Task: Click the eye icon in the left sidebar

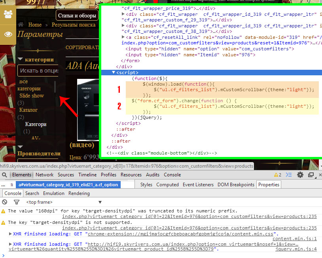Action: [8, 34]
